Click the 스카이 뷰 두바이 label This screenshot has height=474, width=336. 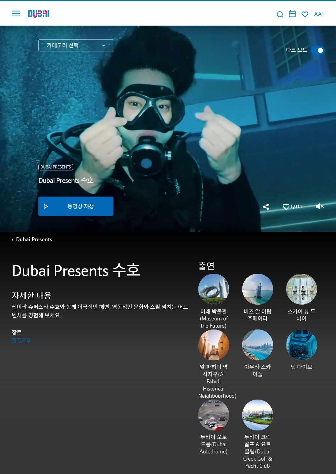pyautogui.click(x=301, y=315)
